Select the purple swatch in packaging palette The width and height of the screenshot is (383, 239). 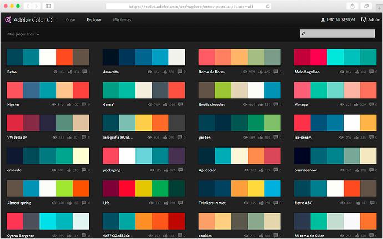(x=177, y=156)
